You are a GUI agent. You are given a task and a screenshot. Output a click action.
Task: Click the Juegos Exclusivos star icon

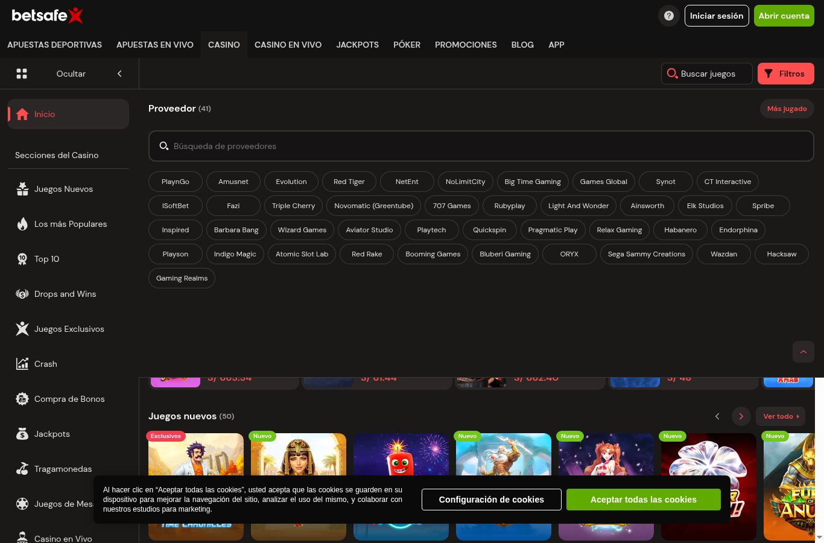coord(22,329)
